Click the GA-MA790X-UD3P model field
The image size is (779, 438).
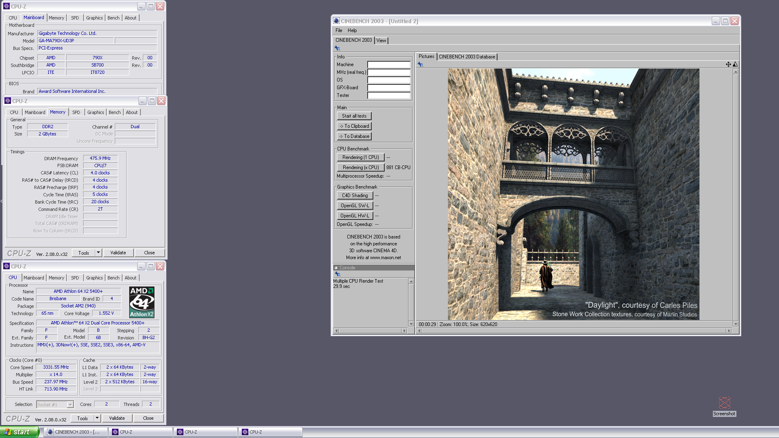pyautogui.click(x=75, y=41)
